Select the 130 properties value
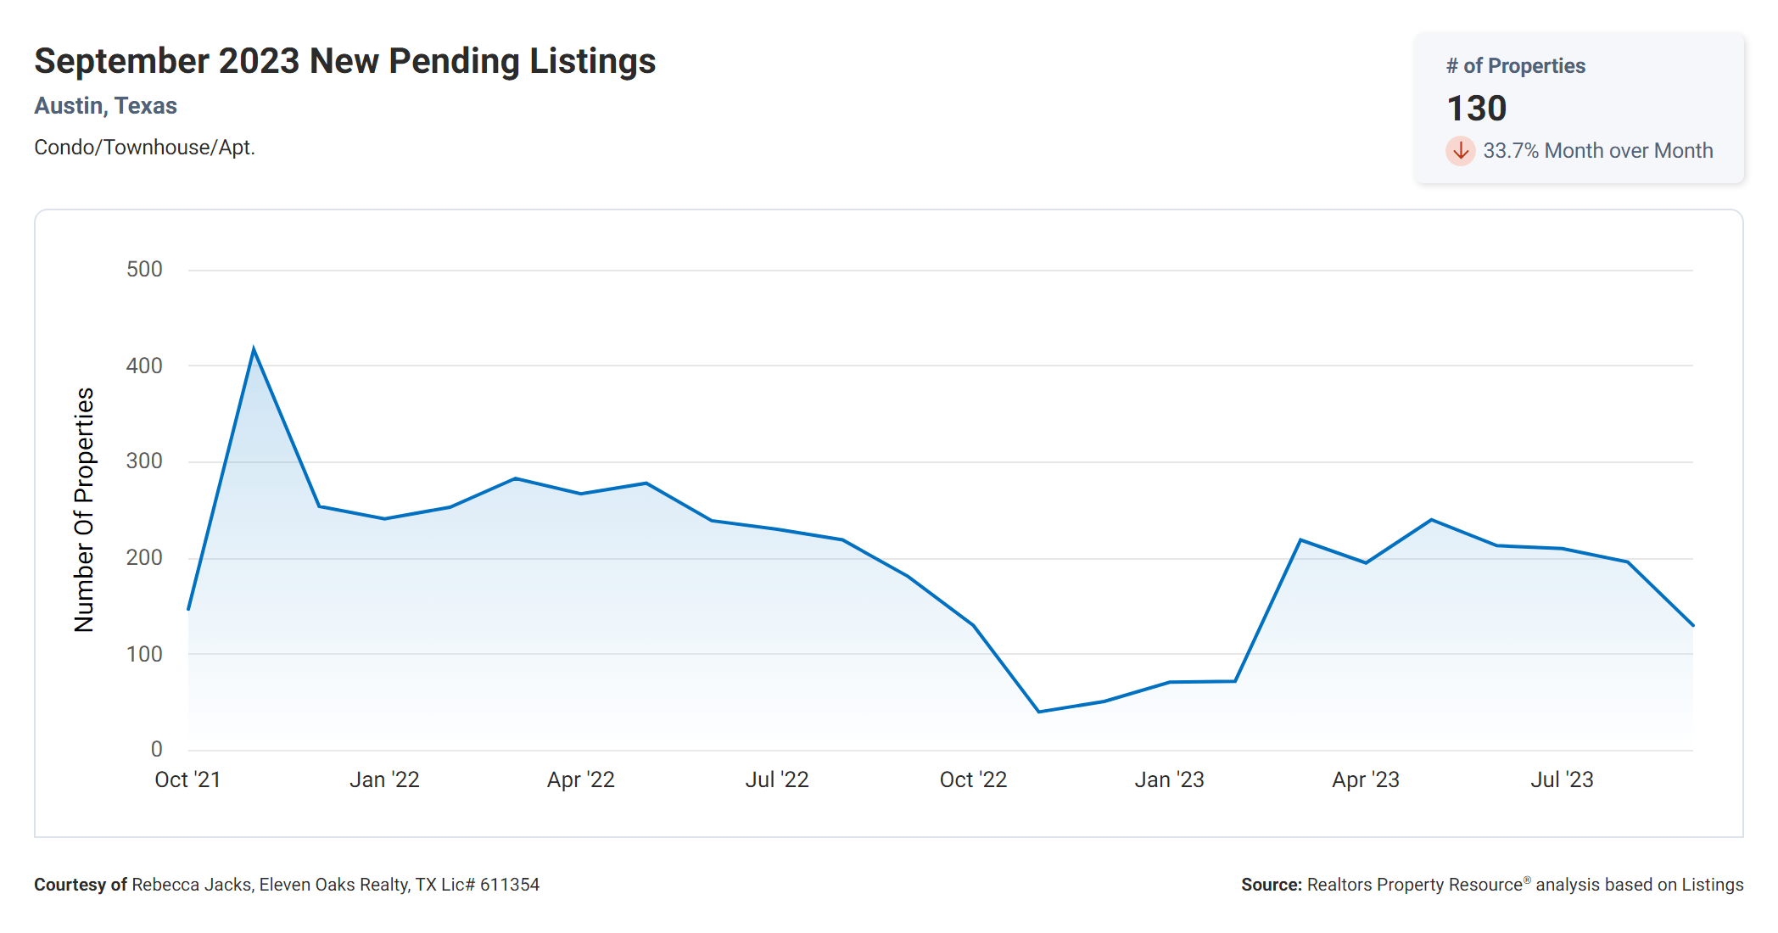The width and height of the screenshot is (1778, 933). (x=1476, y=109)
